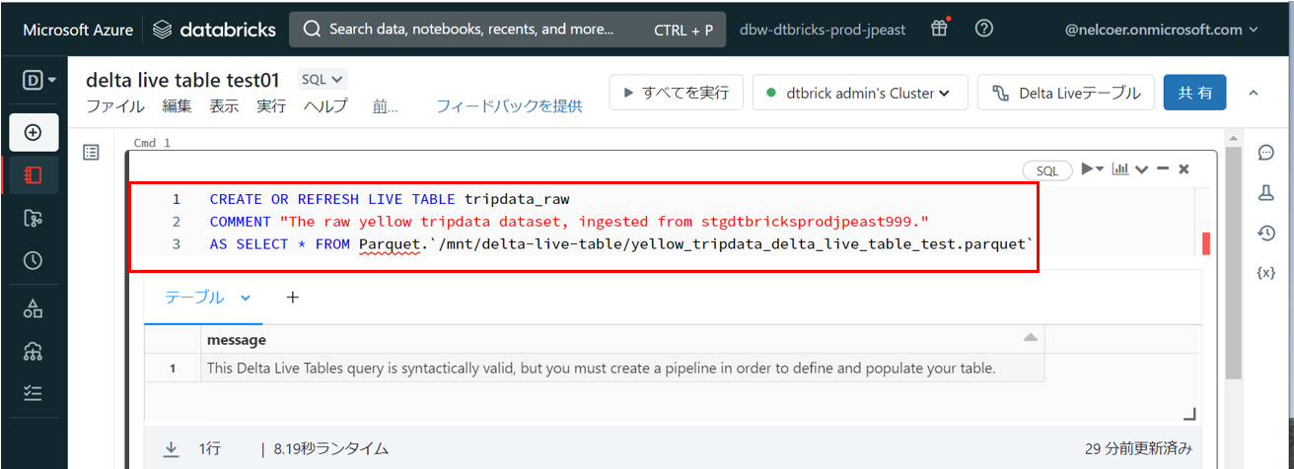
Task: Expand the account menu @nelcoer.onmicrosoft.com
Action: [1162, 30]
